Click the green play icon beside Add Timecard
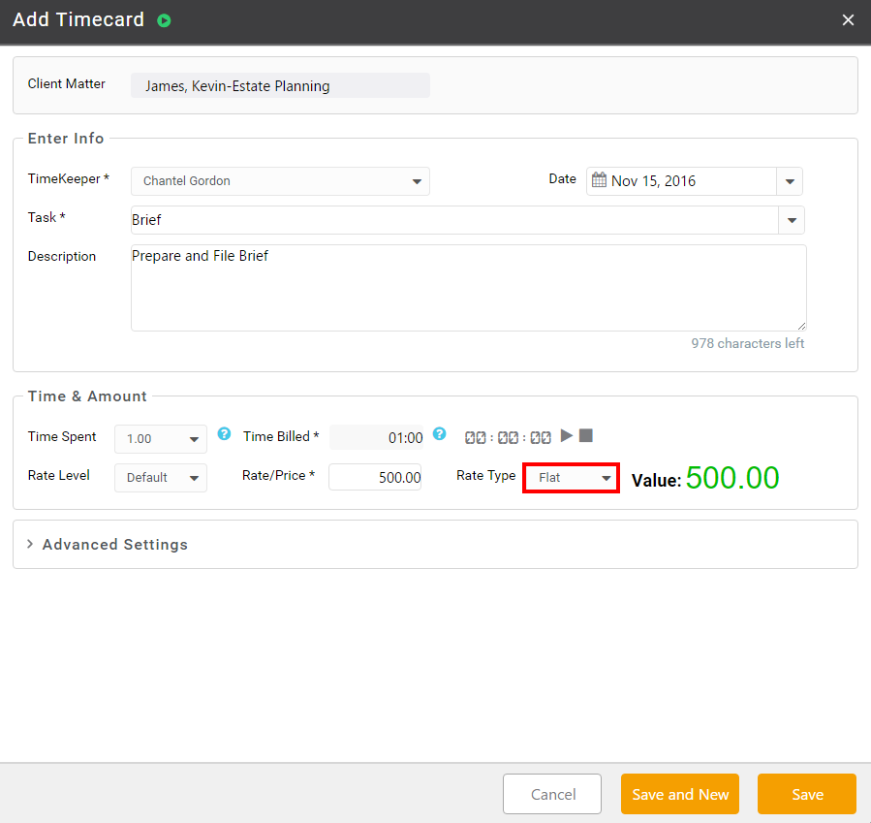 click(164, 20)
